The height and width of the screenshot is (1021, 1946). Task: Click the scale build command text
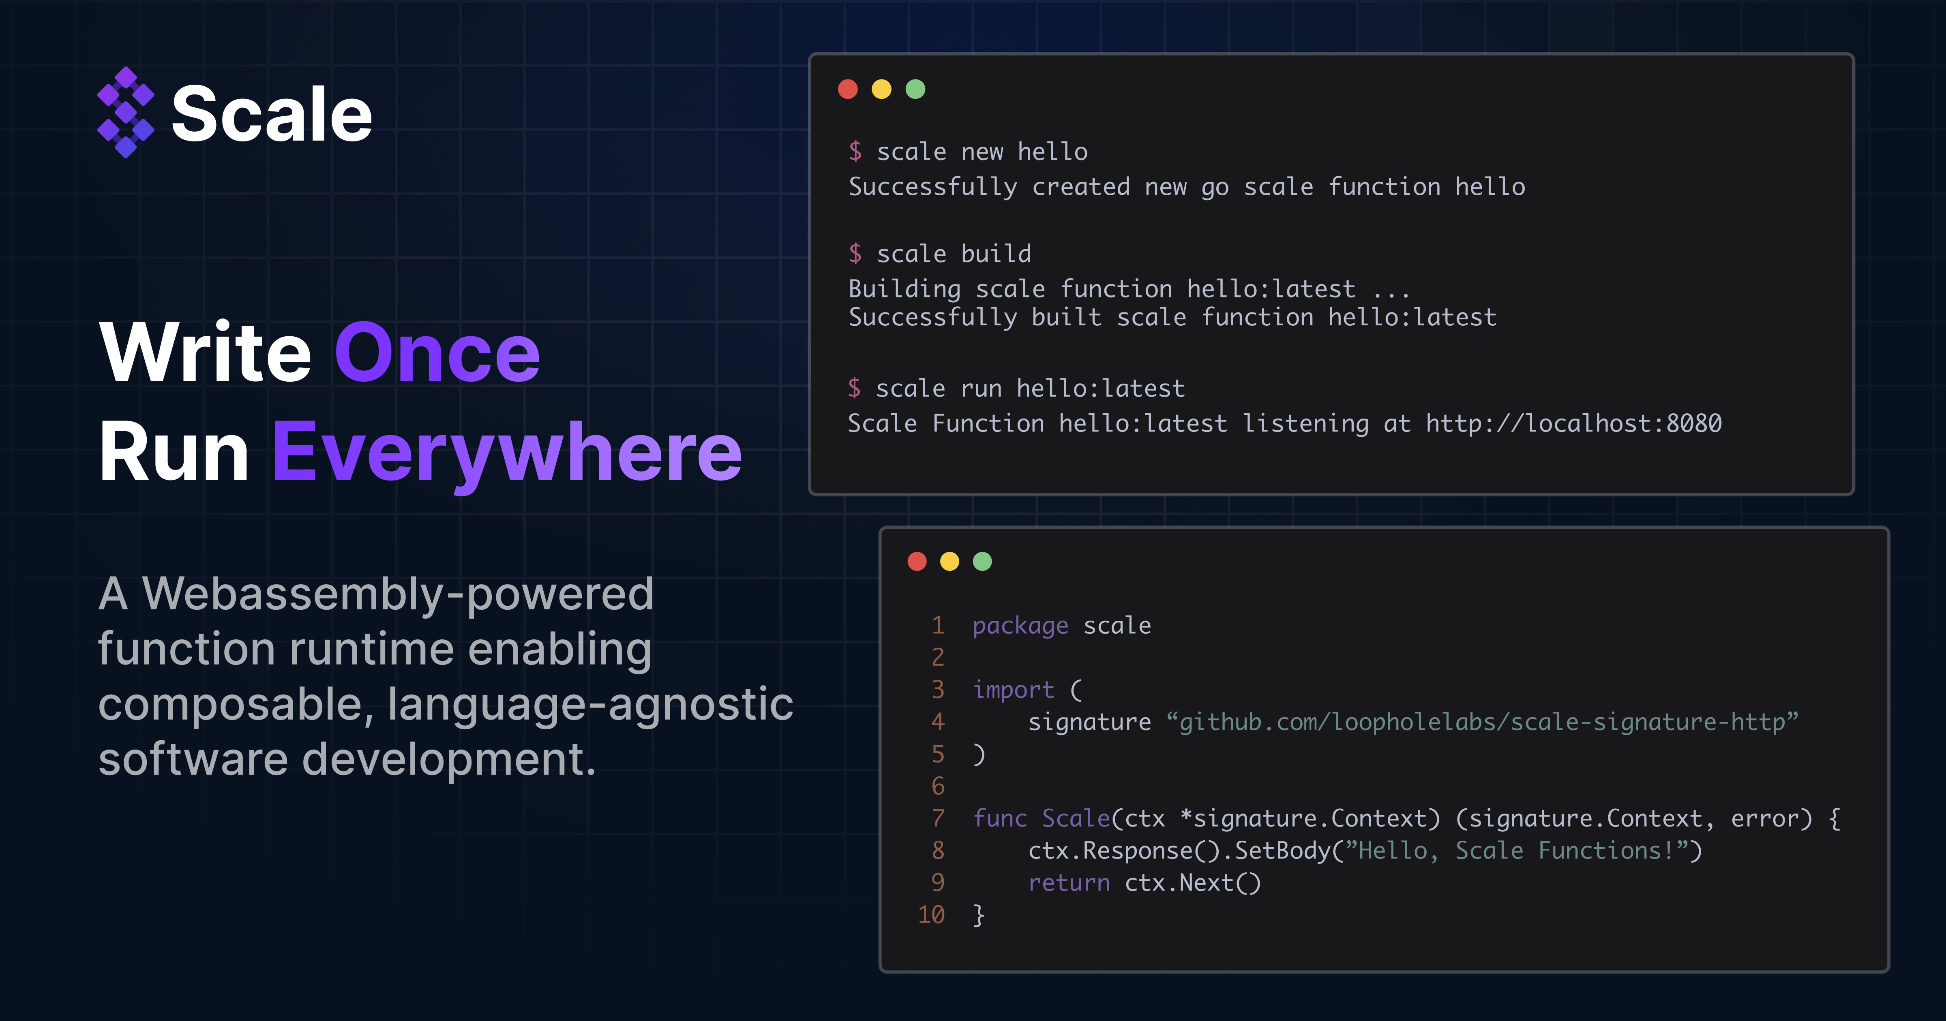pyautogui.click(x=954, y=254)
